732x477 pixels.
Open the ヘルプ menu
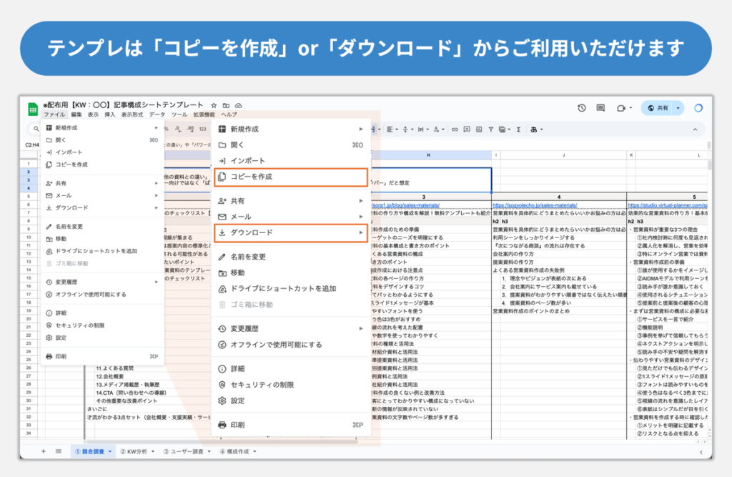(229, 114)
